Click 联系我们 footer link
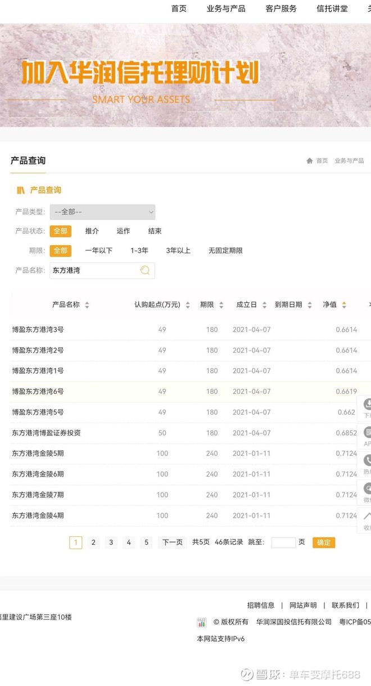371x686 pixels. point(345,606)
